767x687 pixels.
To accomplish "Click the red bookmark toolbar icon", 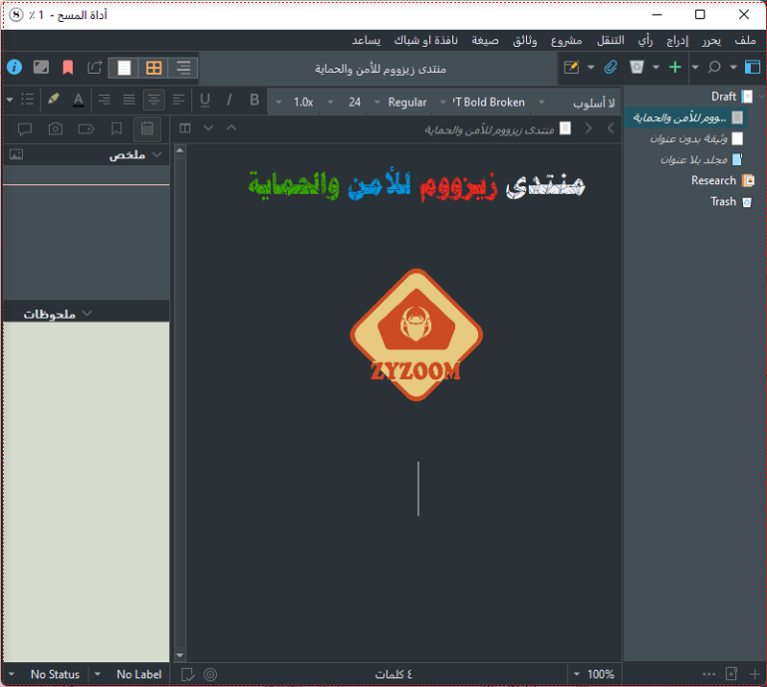I will pos(68,67).
